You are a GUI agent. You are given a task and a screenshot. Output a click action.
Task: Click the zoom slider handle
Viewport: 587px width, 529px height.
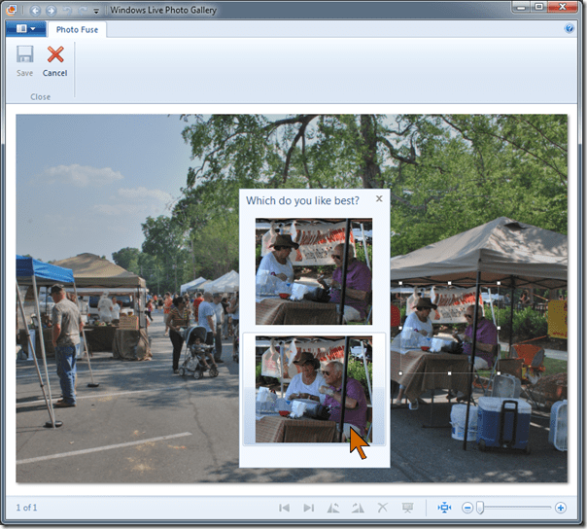(480, 508)
